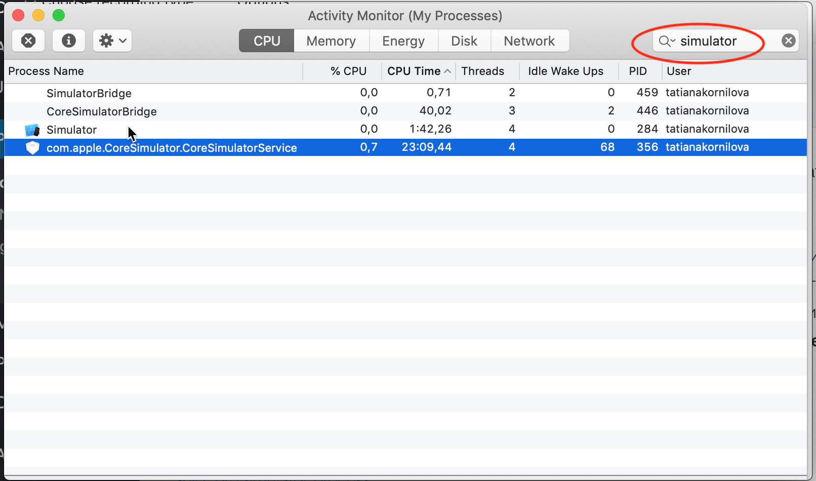Show the Network tab

click(529, 41)
